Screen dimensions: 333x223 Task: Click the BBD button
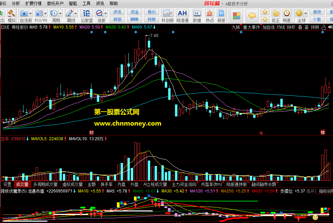[x=135, y=19]
